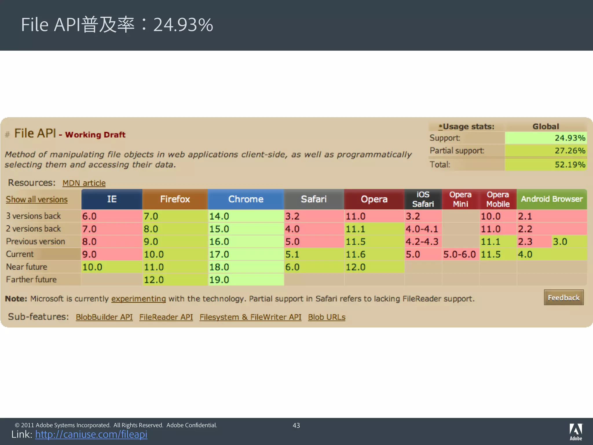Click the Opera column header
The image size is (593, 445).
(x=374, y=199)
